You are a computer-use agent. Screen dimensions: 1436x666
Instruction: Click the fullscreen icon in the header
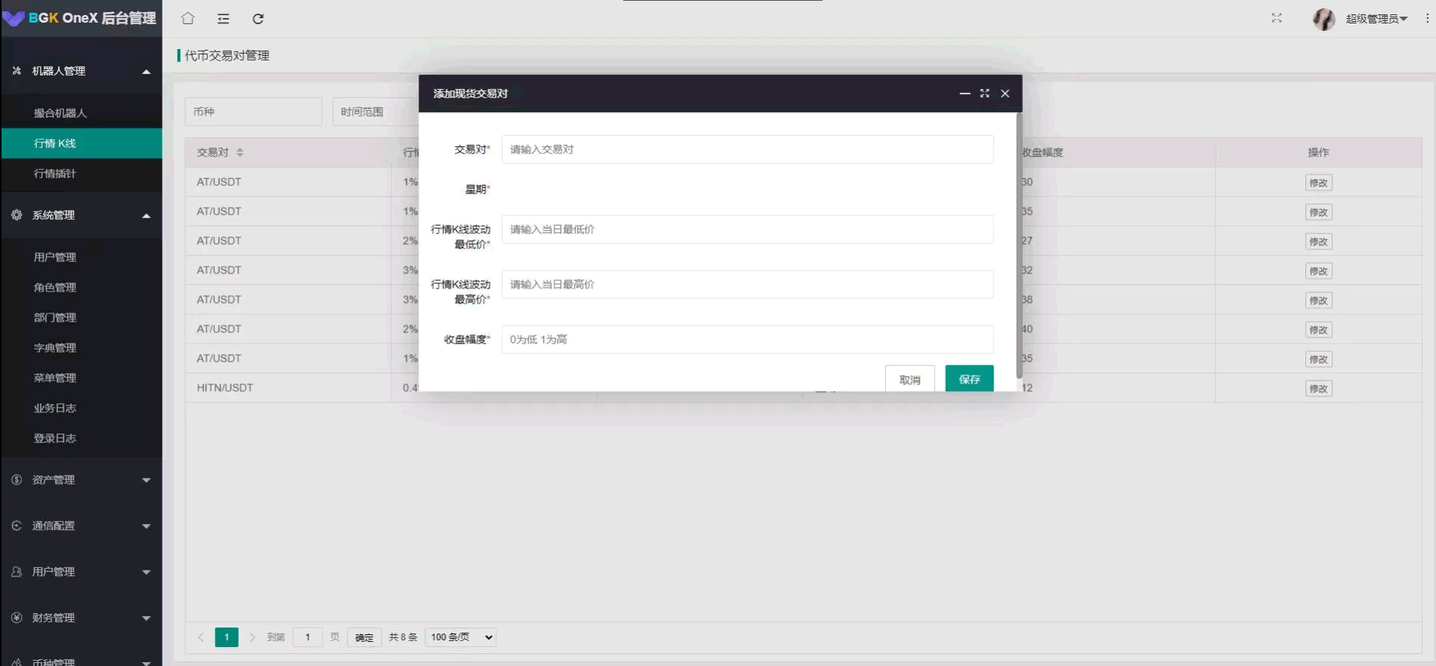[1276, 18]
